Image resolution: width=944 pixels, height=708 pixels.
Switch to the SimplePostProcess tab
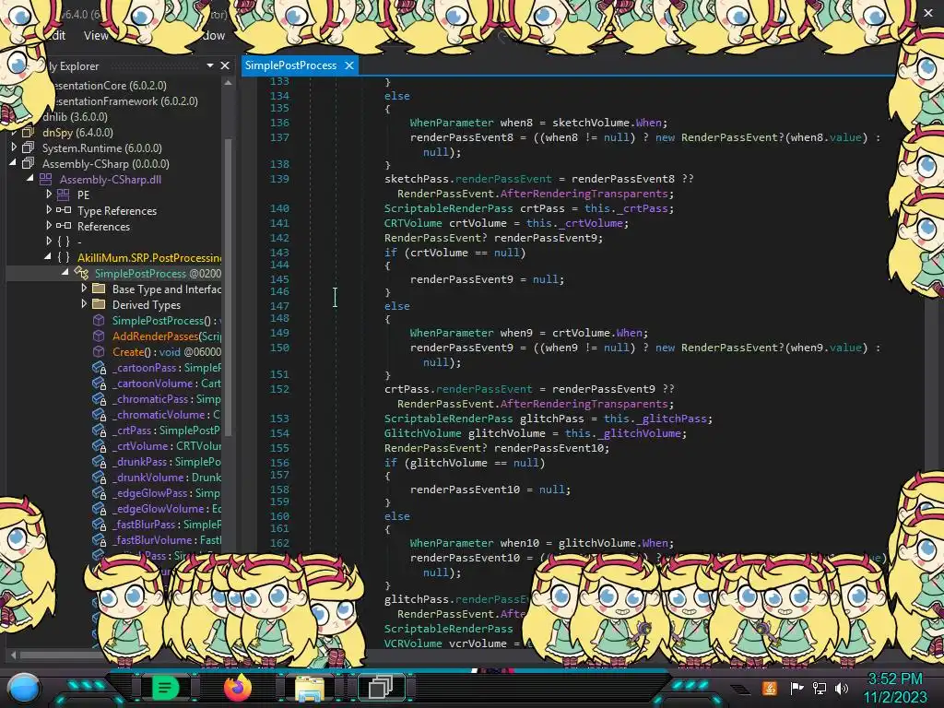290,65
